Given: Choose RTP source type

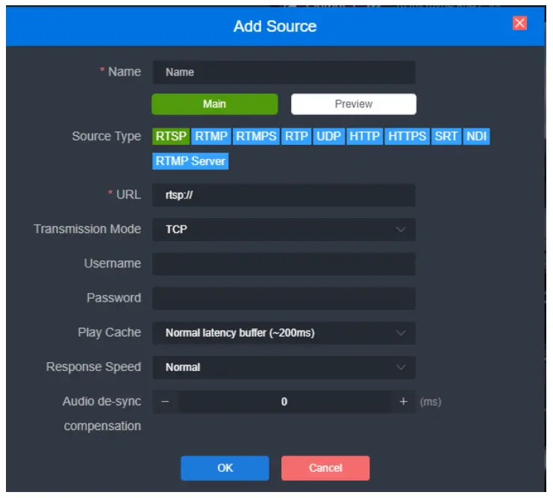Looking at the screenshot, I should 296,136.
